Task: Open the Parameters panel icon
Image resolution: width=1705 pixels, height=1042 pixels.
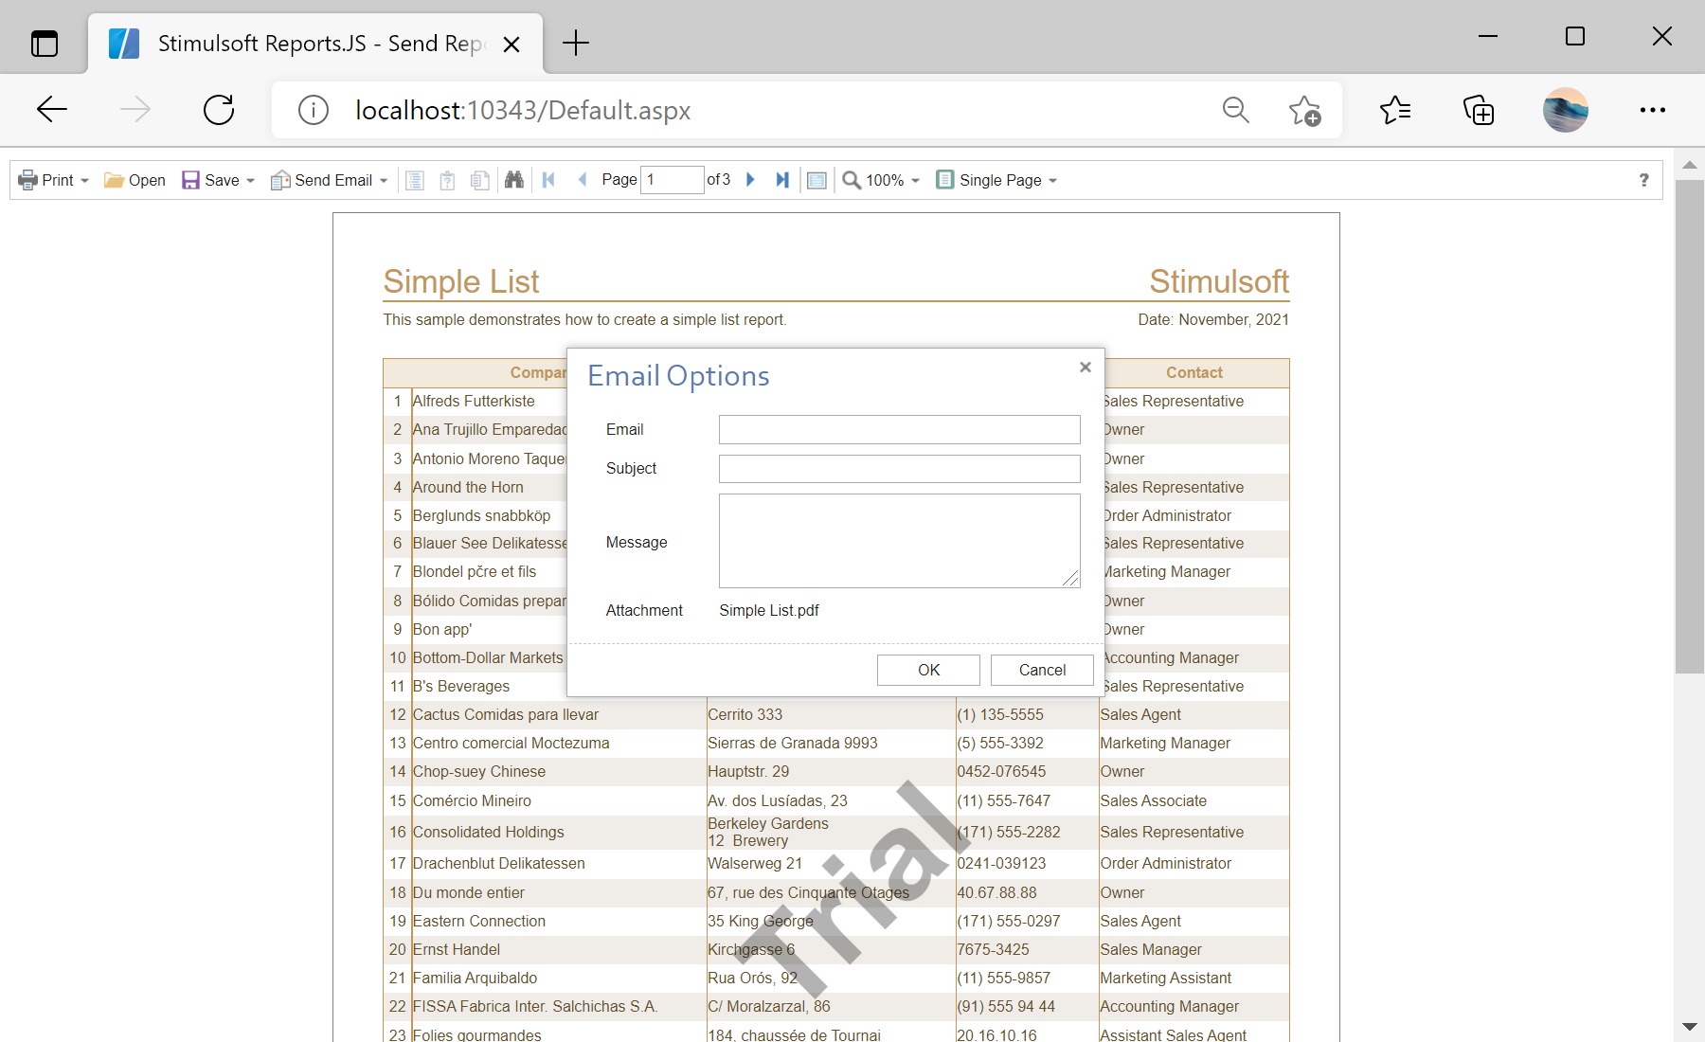Action: tap(447, 180)
